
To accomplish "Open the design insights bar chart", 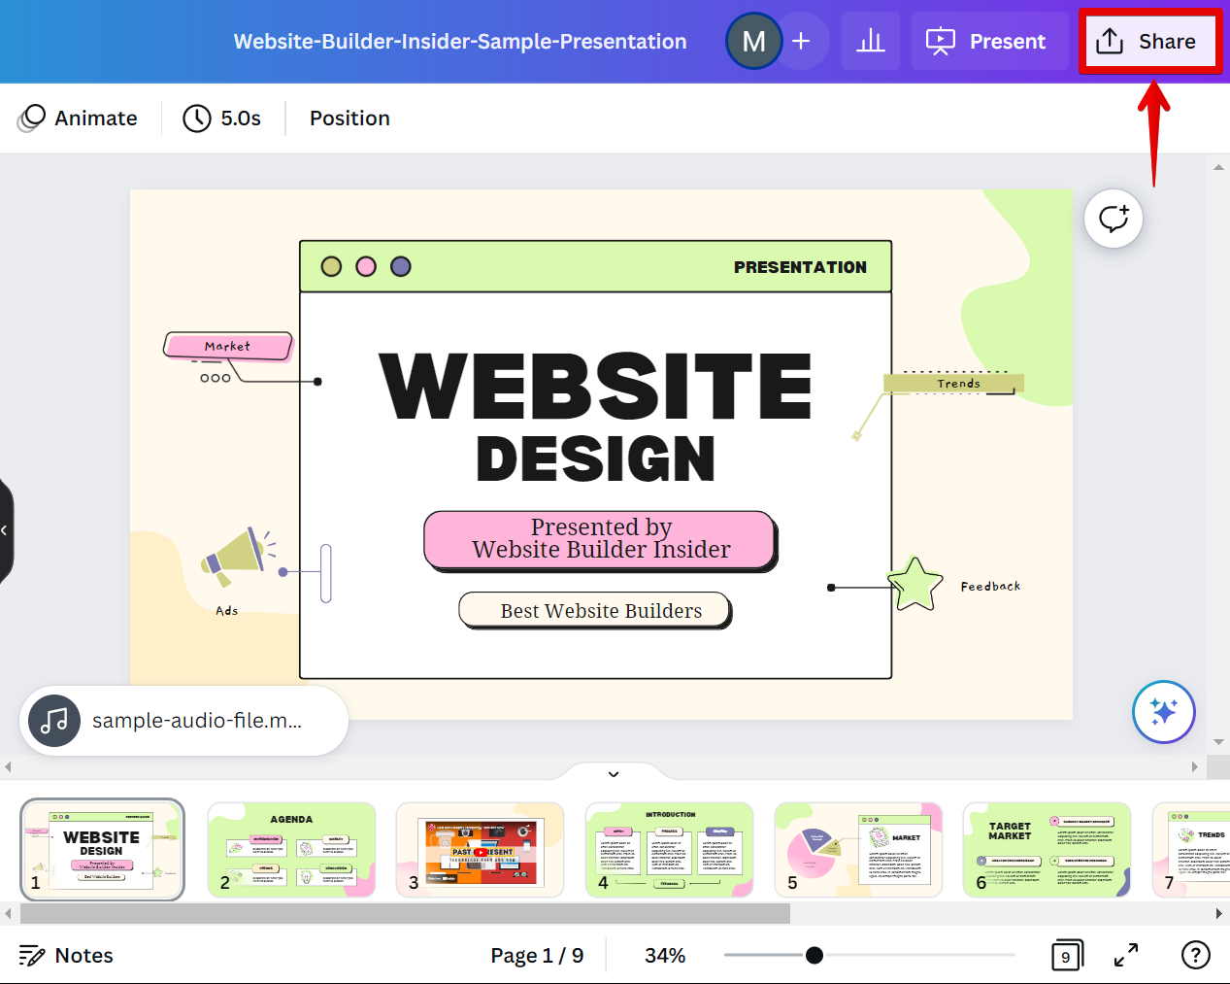I will 870,41.
